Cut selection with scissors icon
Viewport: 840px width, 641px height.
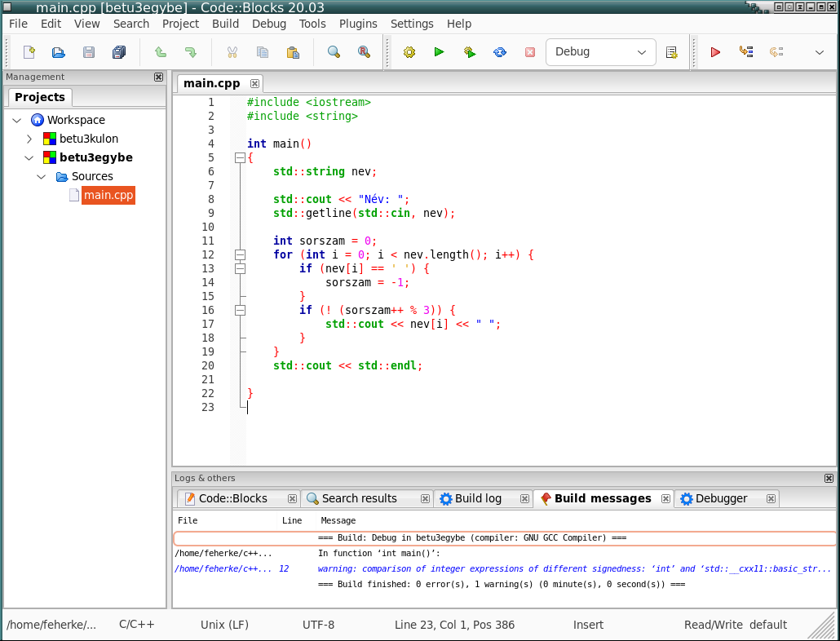[232, 52]
